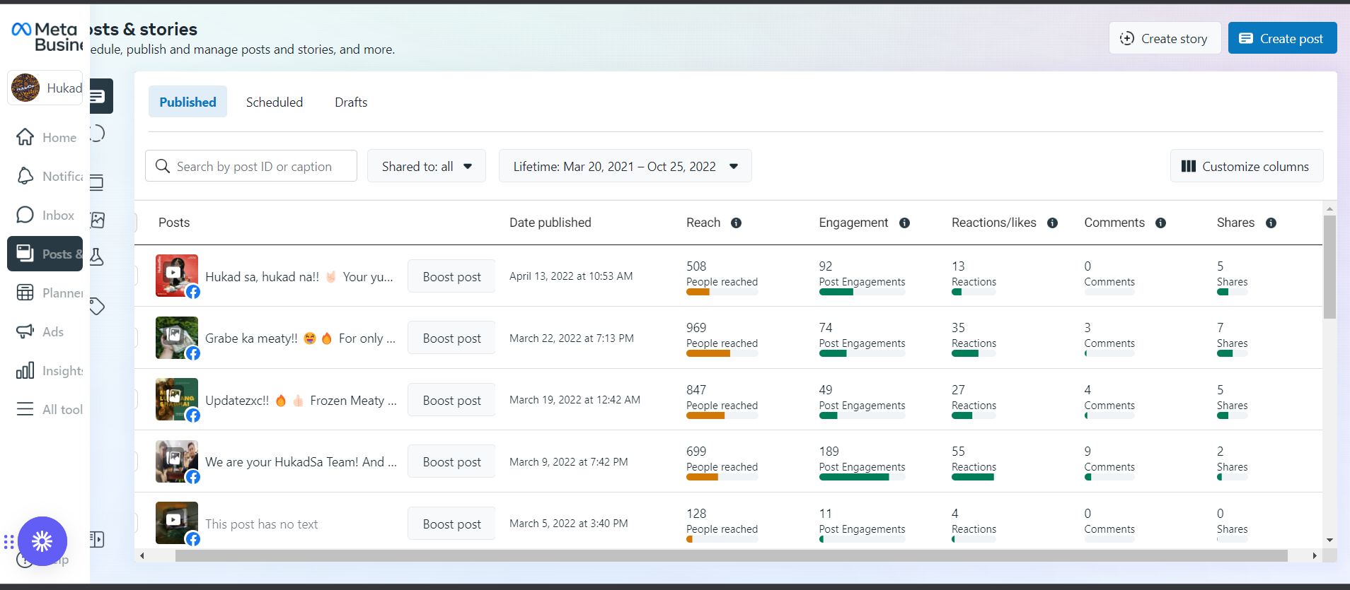This screenshot has height=590, width=1350.
Task: Click the Create post button
Action: (x=1282, y=38)
